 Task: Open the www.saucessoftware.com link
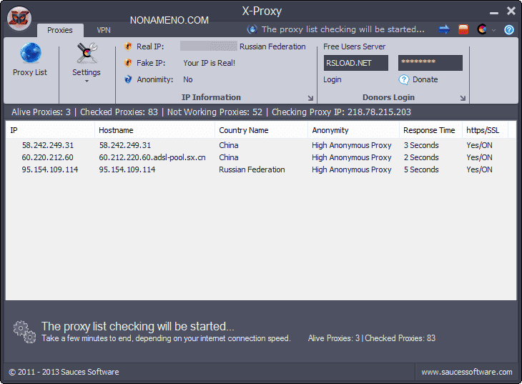pyautogui.click(x=466, y=372)
